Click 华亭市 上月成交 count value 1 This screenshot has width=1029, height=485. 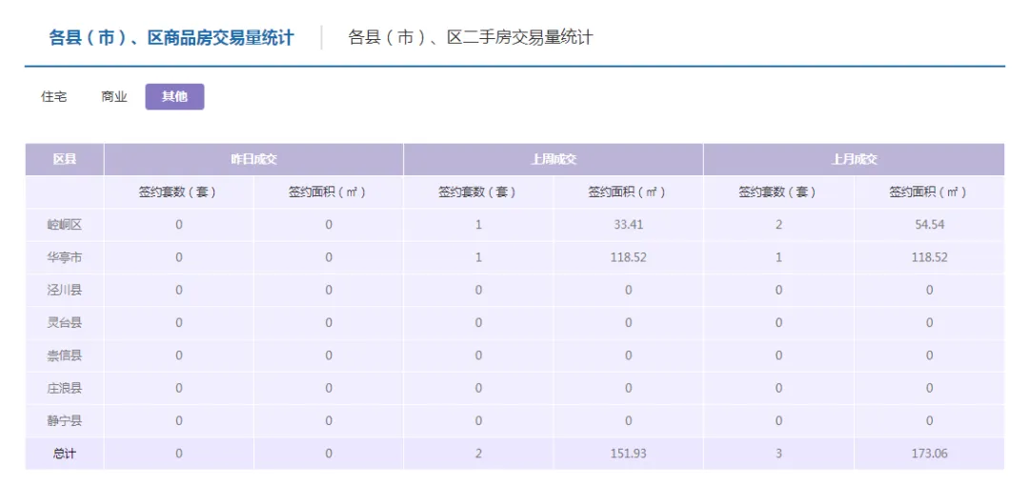778,258
